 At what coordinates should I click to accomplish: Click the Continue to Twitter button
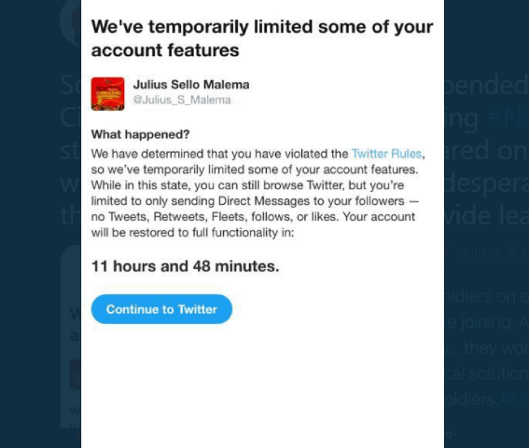(162, 309)
